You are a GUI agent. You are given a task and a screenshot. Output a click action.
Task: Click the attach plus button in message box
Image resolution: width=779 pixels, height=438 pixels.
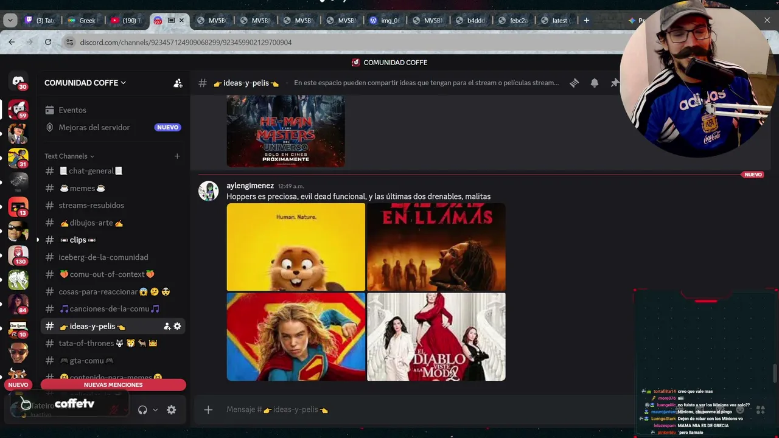point(208,410)
